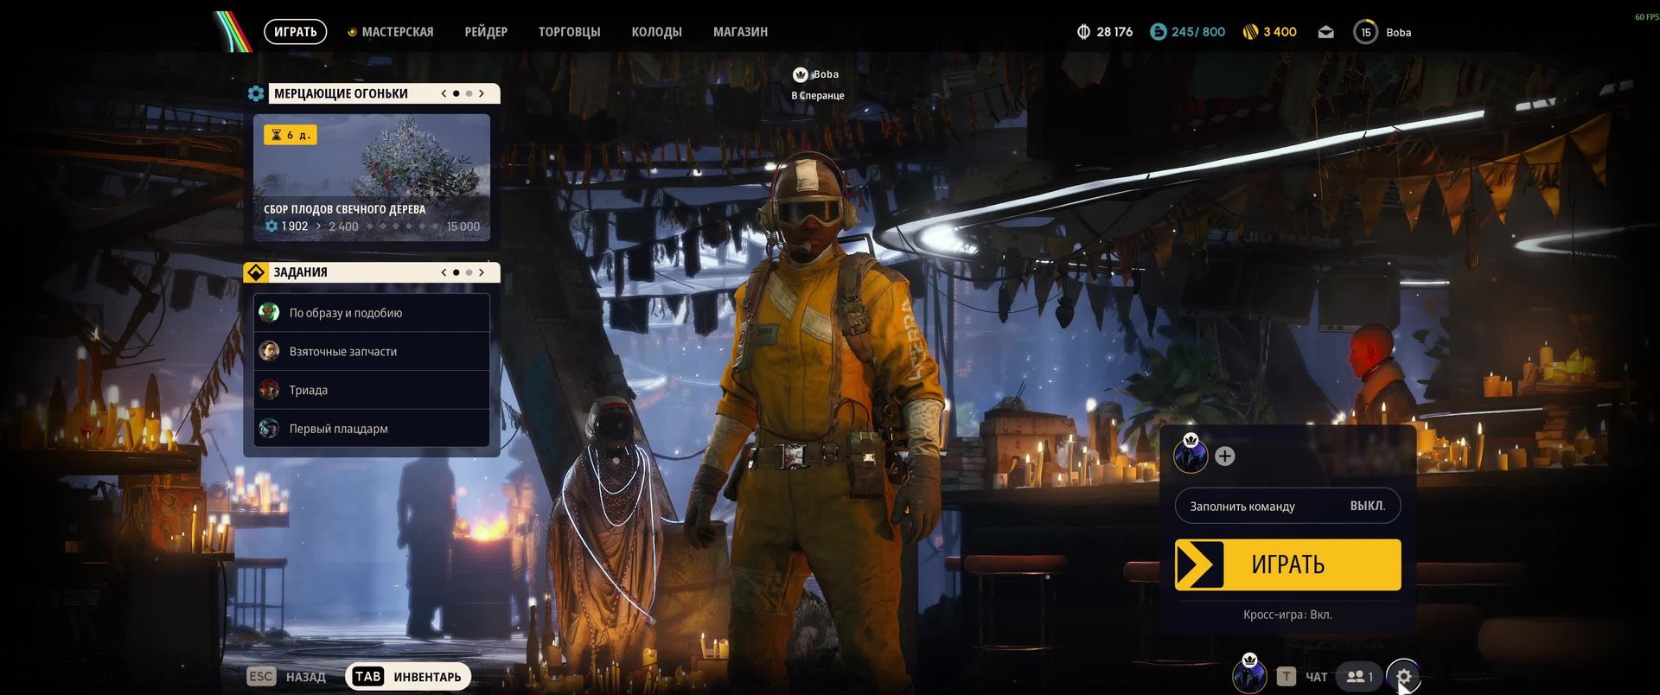Open the Boba profile name in header
The image size is (1660, 695).
1398,33
